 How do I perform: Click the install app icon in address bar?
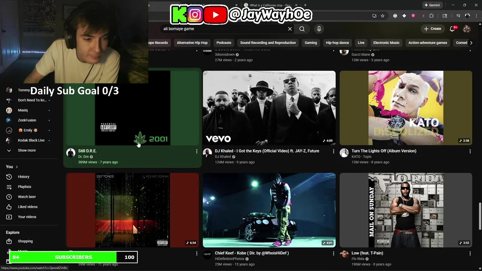[374, 16]
